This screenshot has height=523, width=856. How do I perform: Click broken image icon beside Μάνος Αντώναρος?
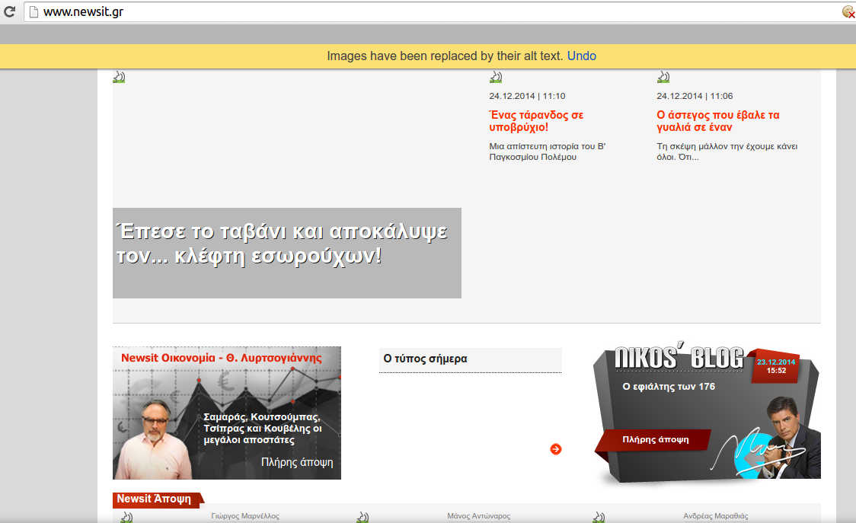pyautogui.click(x=363, y=517)
